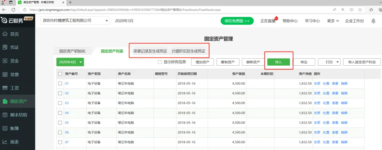Check the box for asset 05

click(x=60, y=122)
